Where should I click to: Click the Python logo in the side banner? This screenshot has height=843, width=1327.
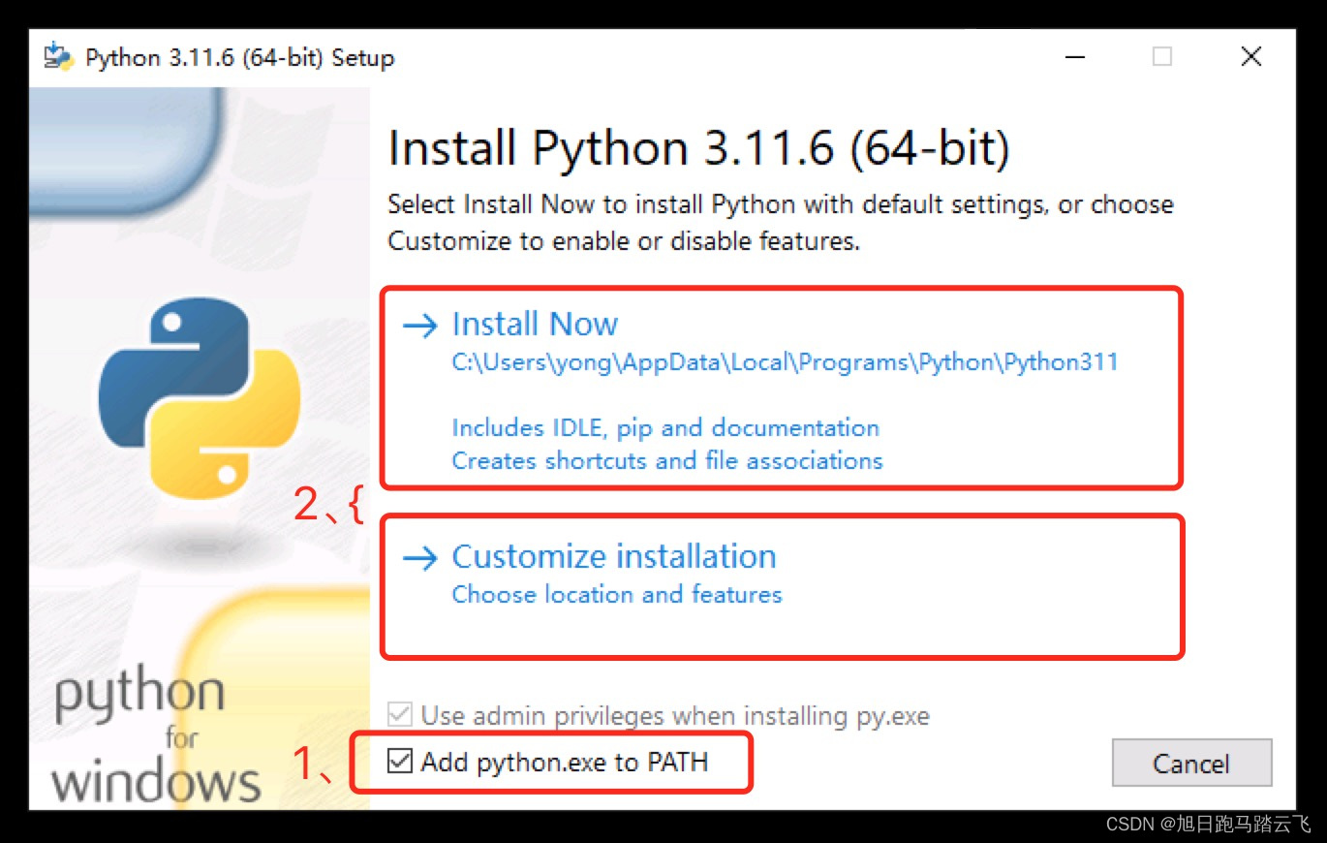pos(200,397)
